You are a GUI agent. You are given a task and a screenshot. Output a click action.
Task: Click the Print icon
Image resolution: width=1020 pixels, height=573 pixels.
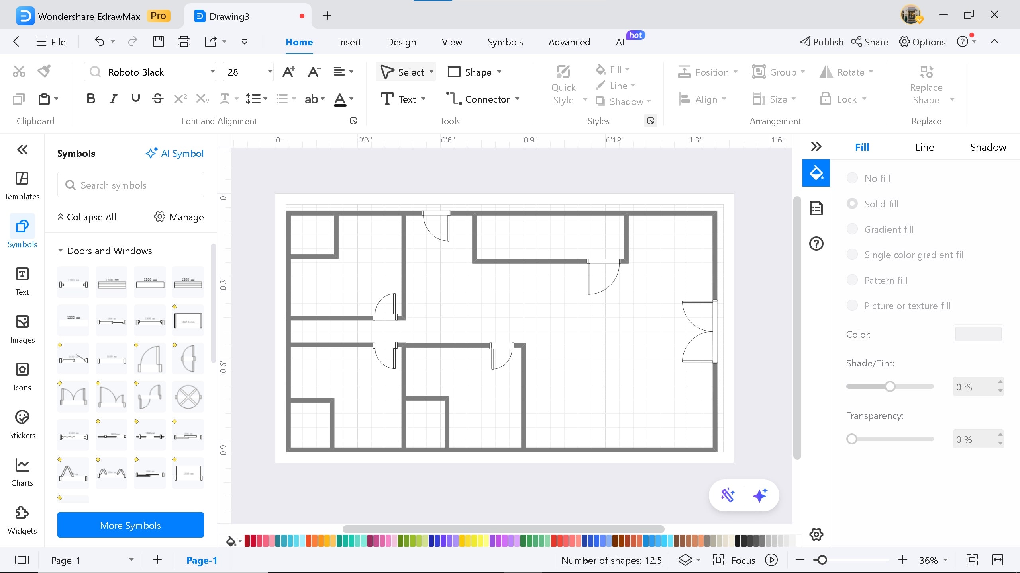[x=184, y=41]
